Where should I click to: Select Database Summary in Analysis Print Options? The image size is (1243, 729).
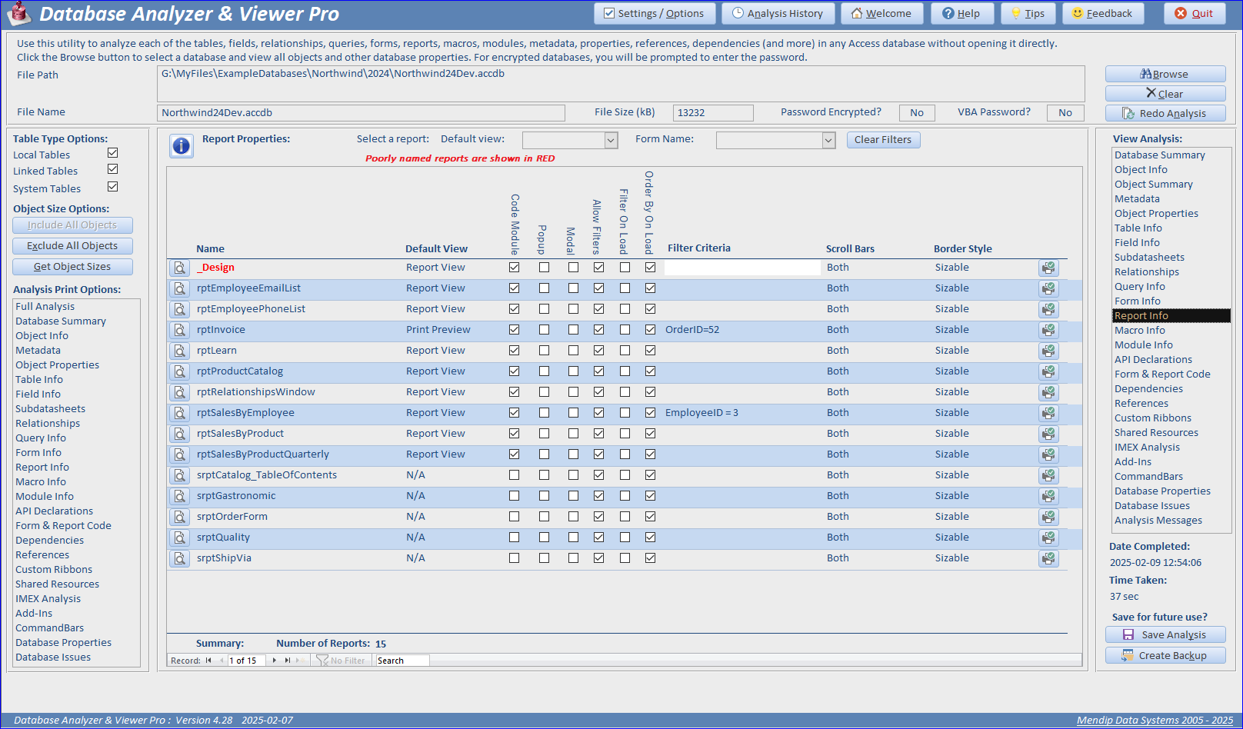61,321
